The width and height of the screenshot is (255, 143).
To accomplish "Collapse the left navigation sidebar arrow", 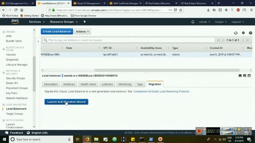I will [38, 41].
